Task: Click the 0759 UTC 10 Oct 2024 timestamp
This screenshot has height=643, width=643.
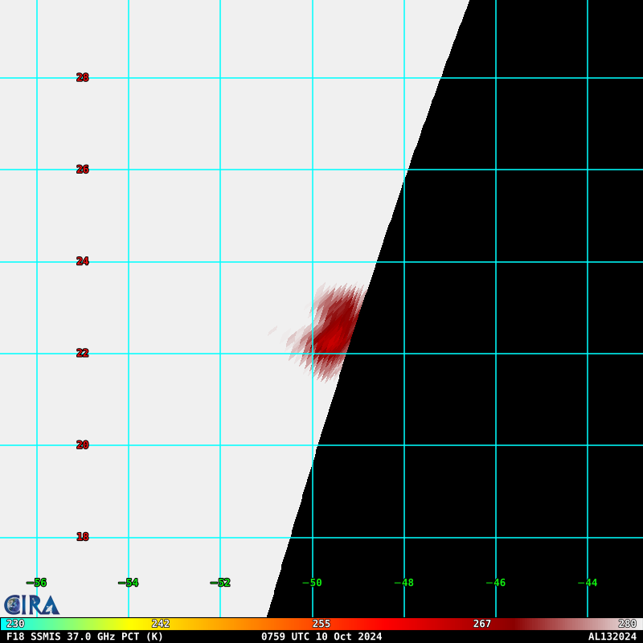Action: tap(321, 637)
